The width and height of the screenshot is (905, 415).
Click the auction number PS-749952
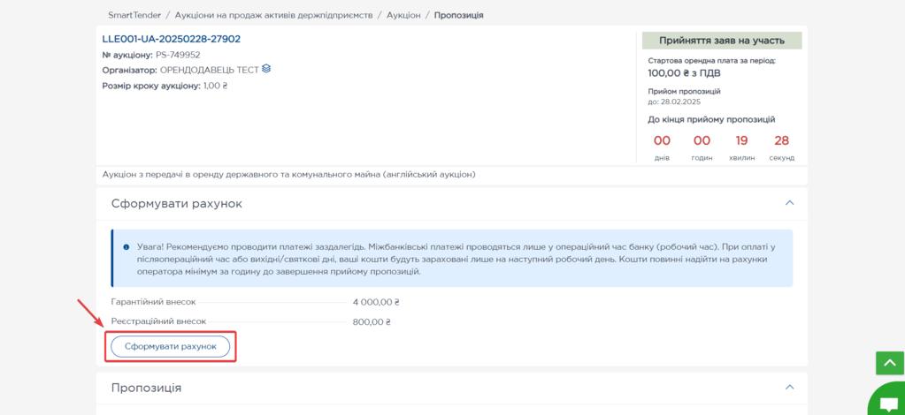(x=178, y=55)
